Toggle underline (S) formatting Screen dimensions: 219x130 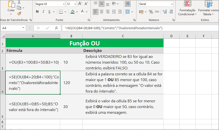(49, 12)
